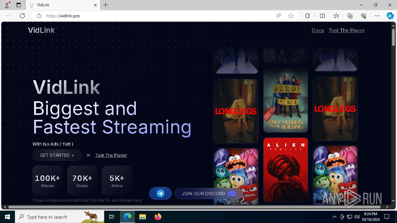
Task: Open a new tab with plus button
Action: (x=106, y=5)
